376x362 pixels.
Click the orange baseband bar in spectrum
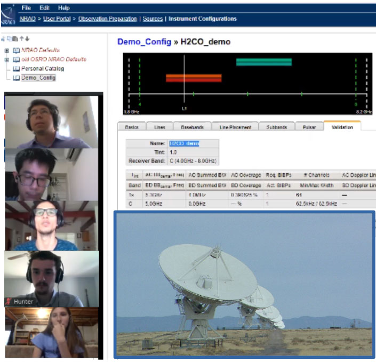[193, 78]
